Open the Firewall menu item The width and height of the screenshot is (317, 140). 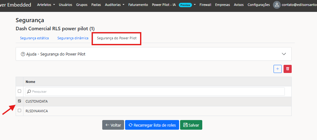205,5
